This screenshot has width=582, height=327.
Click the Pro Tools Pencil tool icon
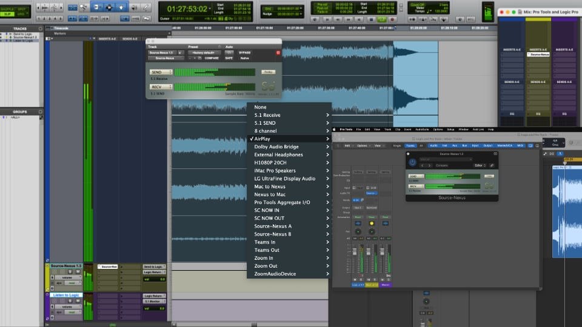[x=145, y=8]
